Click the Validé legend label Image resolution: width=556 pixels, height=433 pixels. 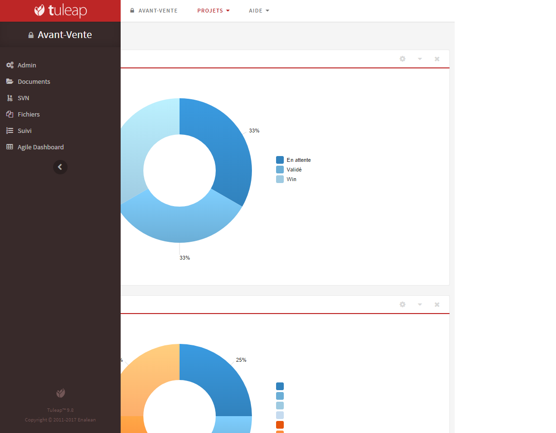[x=294, y=170]
